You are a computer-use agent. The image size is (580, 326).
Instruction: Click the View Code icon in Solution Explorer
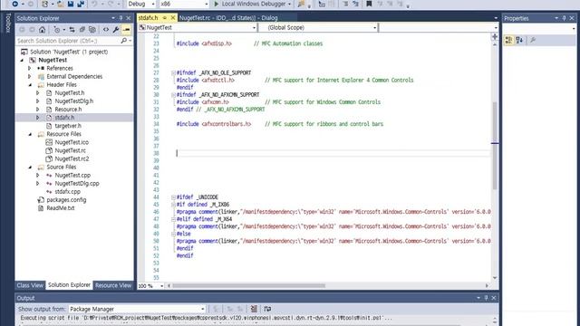coord(106,30)
